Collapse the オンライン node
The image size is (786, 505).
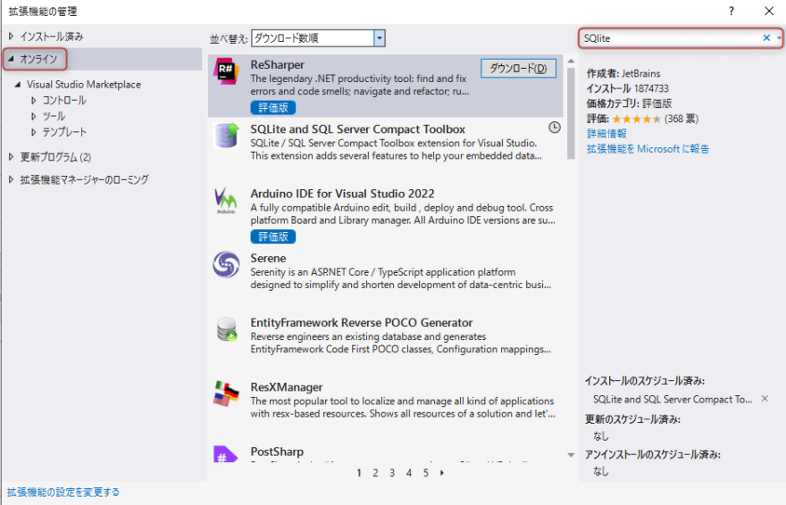coord(11,59)
